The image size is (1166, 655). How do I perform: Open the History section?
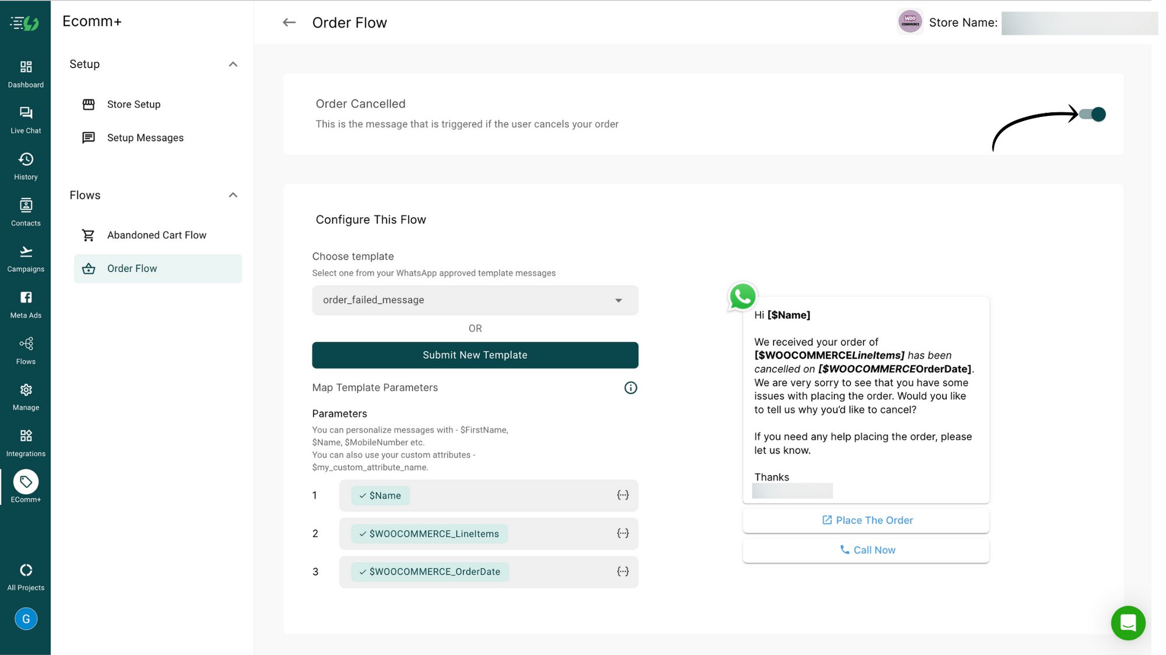[25, 164]
